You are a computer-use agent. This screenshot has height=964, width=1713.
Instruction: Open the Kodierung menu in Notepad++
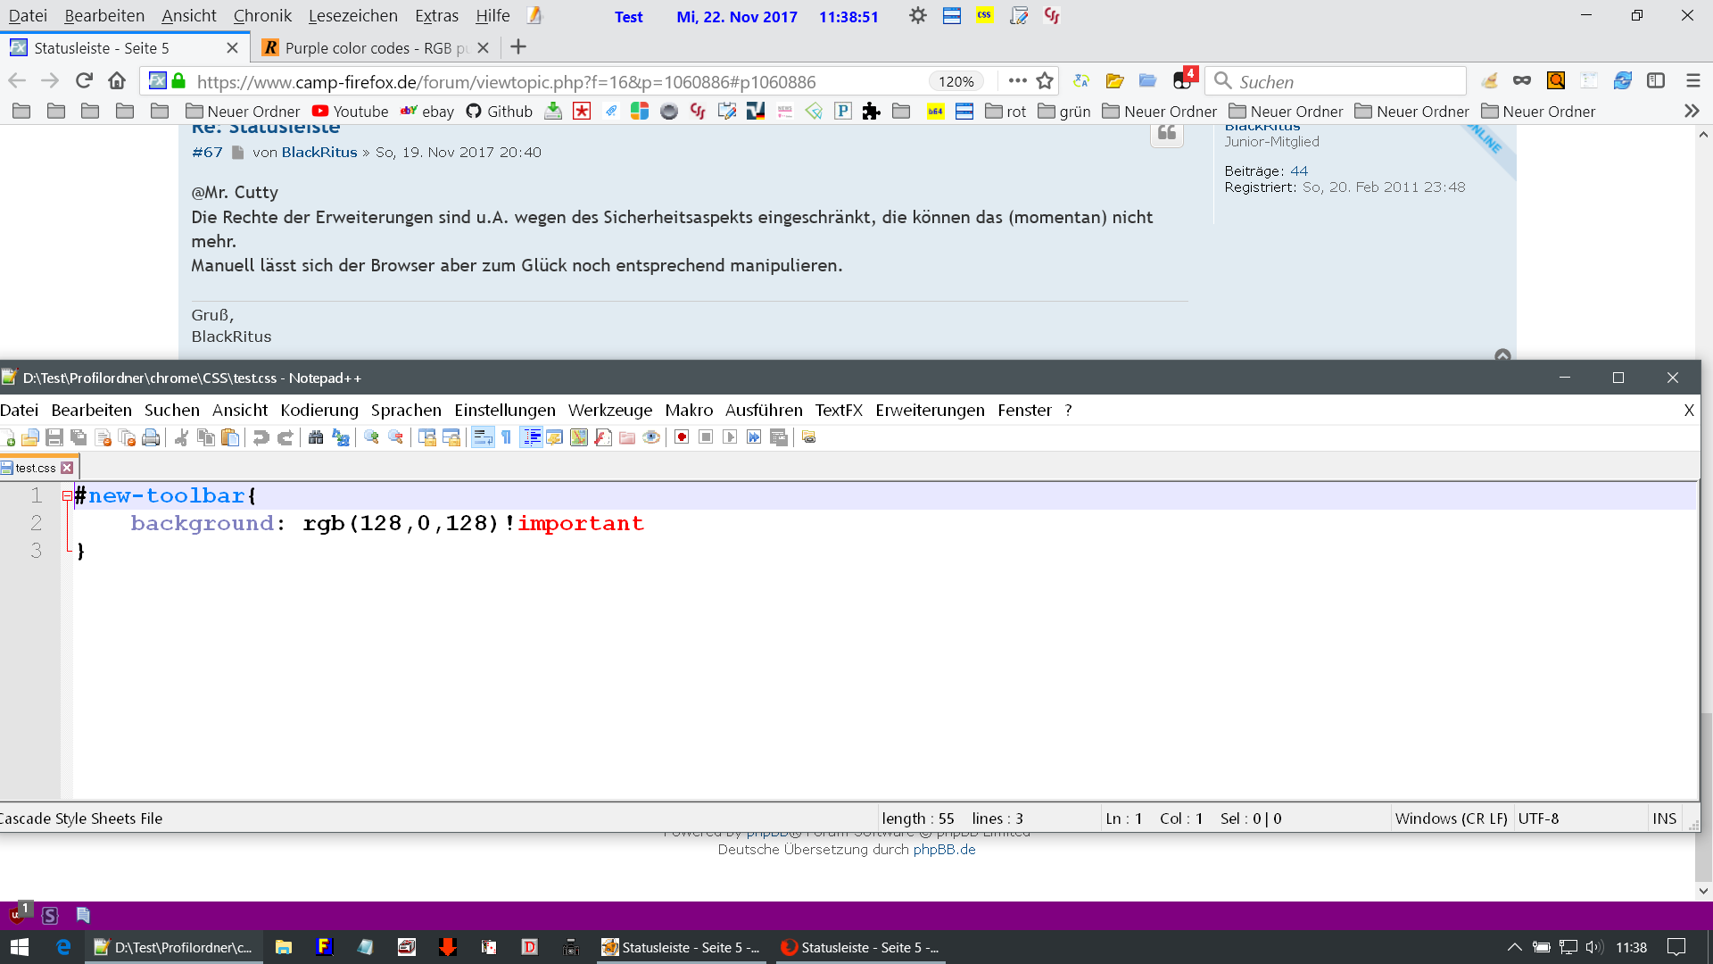pyautogui.click(x=319, y=410)
